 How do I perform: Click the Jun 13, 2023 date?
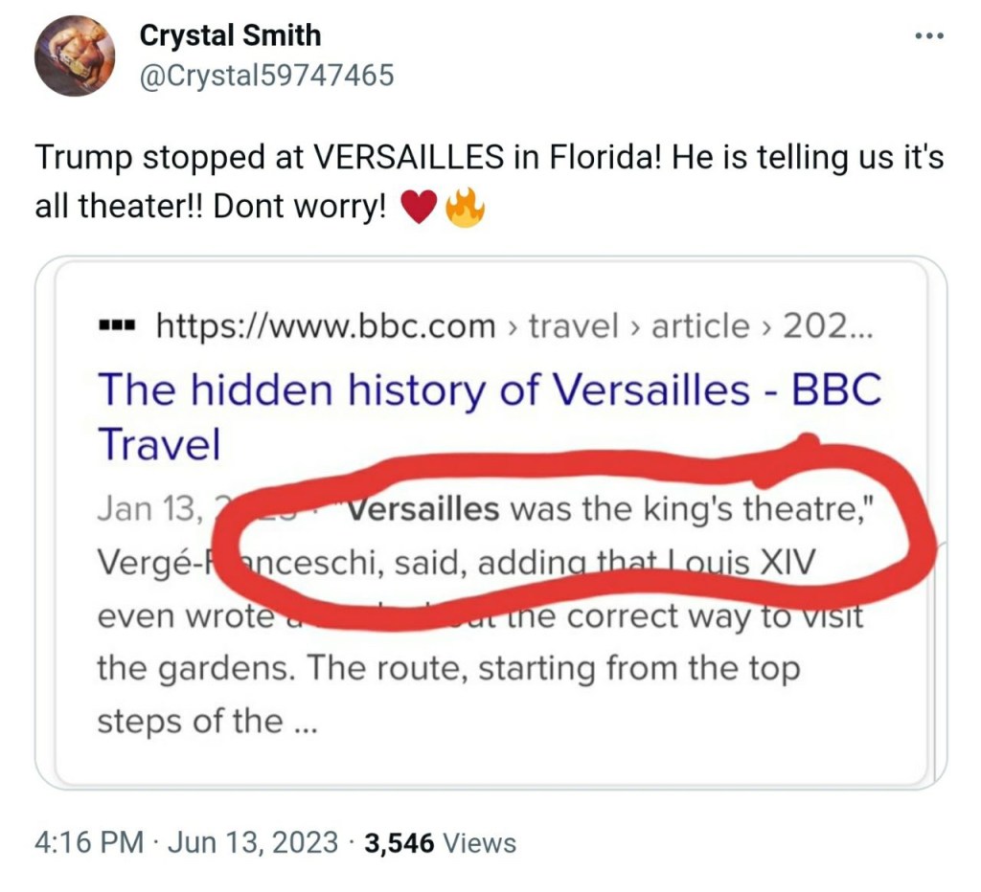tap(253, 842)
